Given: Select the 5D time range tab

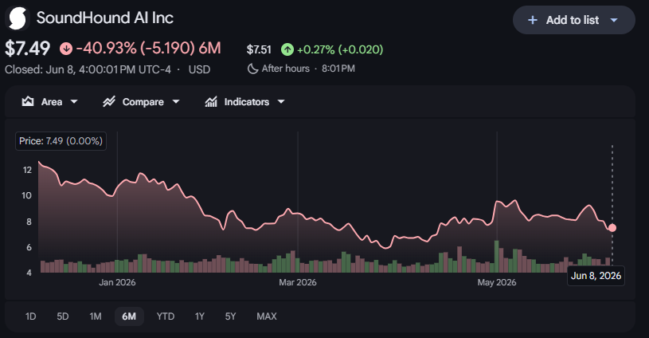Looking at the screenshot, I should point(62,316).
